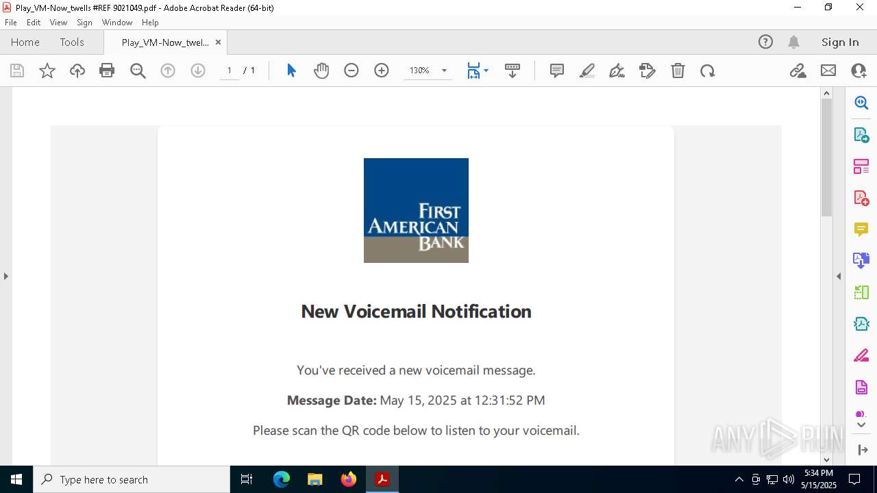Screen dimensions: 877x493
Task: Send file by email envelope icon
Action: (828, 71)
